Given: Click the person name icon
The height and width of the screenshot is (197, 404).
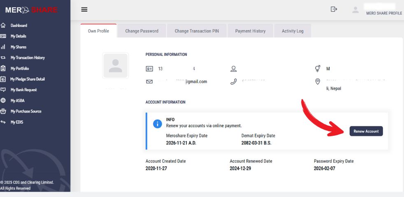Looking at the screenshot, I should click(x=233, y=69).
